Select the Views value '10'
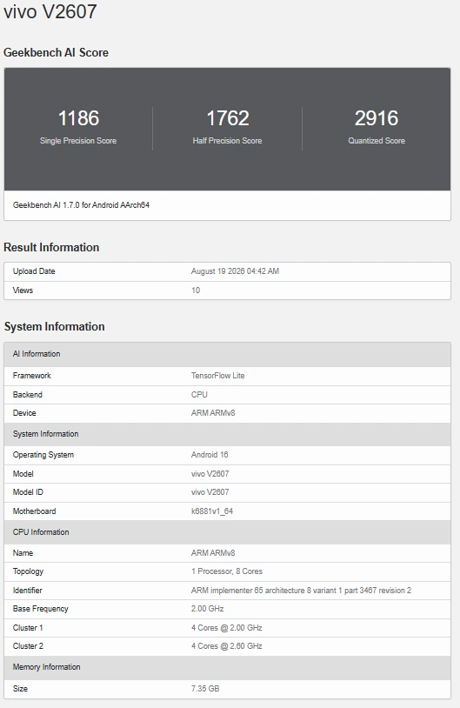 (196, 291)
